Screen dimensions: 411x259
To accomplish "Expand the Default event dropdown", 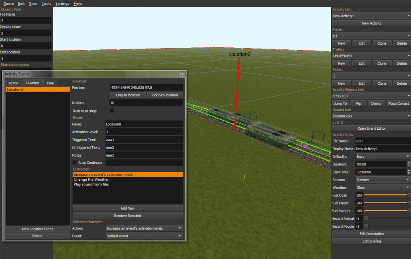I will click(x=144, y=236).
